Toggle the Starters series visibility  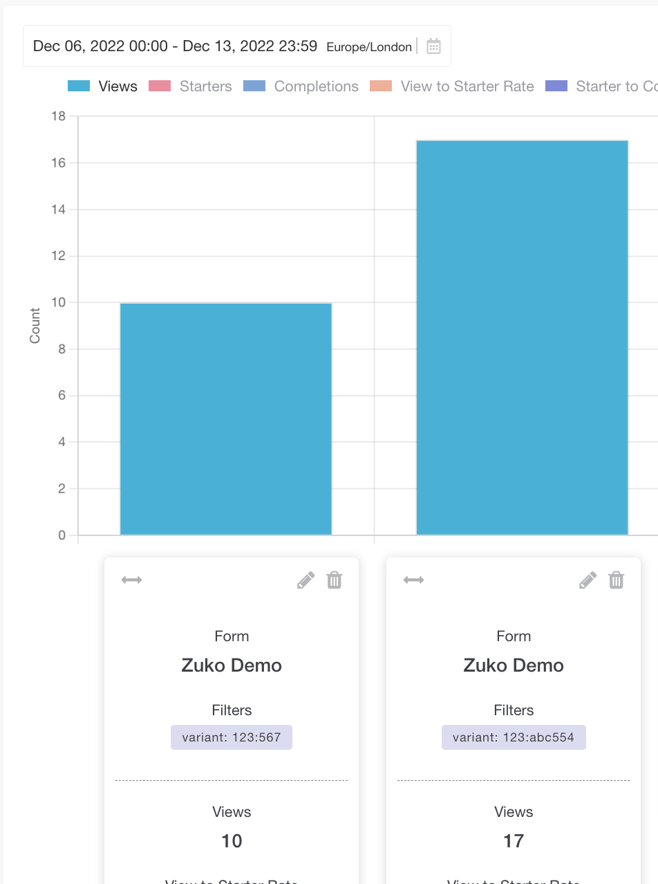pos(205,86)
